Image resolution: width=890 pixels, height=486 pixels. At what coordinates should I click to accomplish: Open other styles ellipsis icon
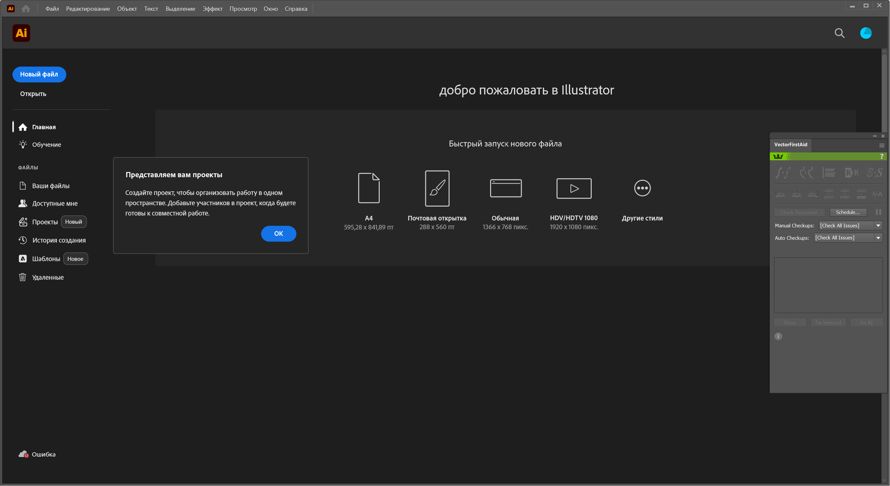coord(642,188)
